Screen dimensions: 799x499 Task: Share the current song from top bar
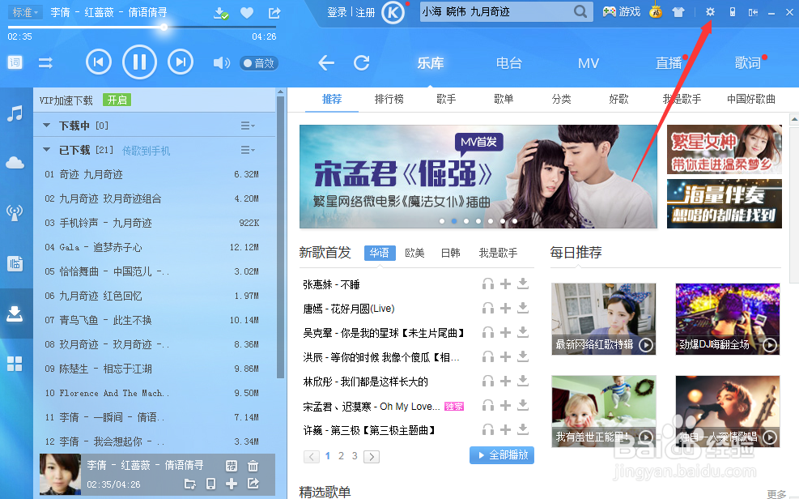[x=274, y=13]
